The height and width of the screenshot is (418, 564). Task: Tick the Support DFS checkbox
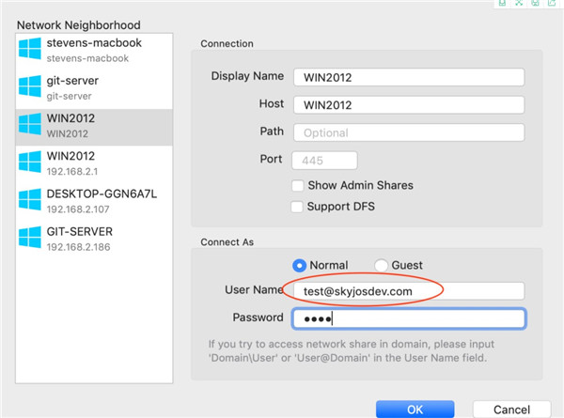click(298, 206)
